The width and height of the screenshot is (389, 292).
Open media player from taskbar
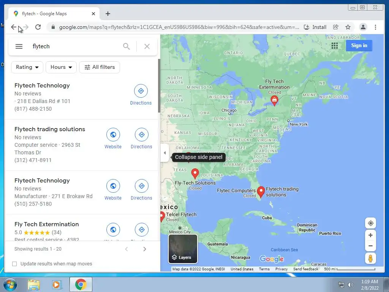(57, 284)
